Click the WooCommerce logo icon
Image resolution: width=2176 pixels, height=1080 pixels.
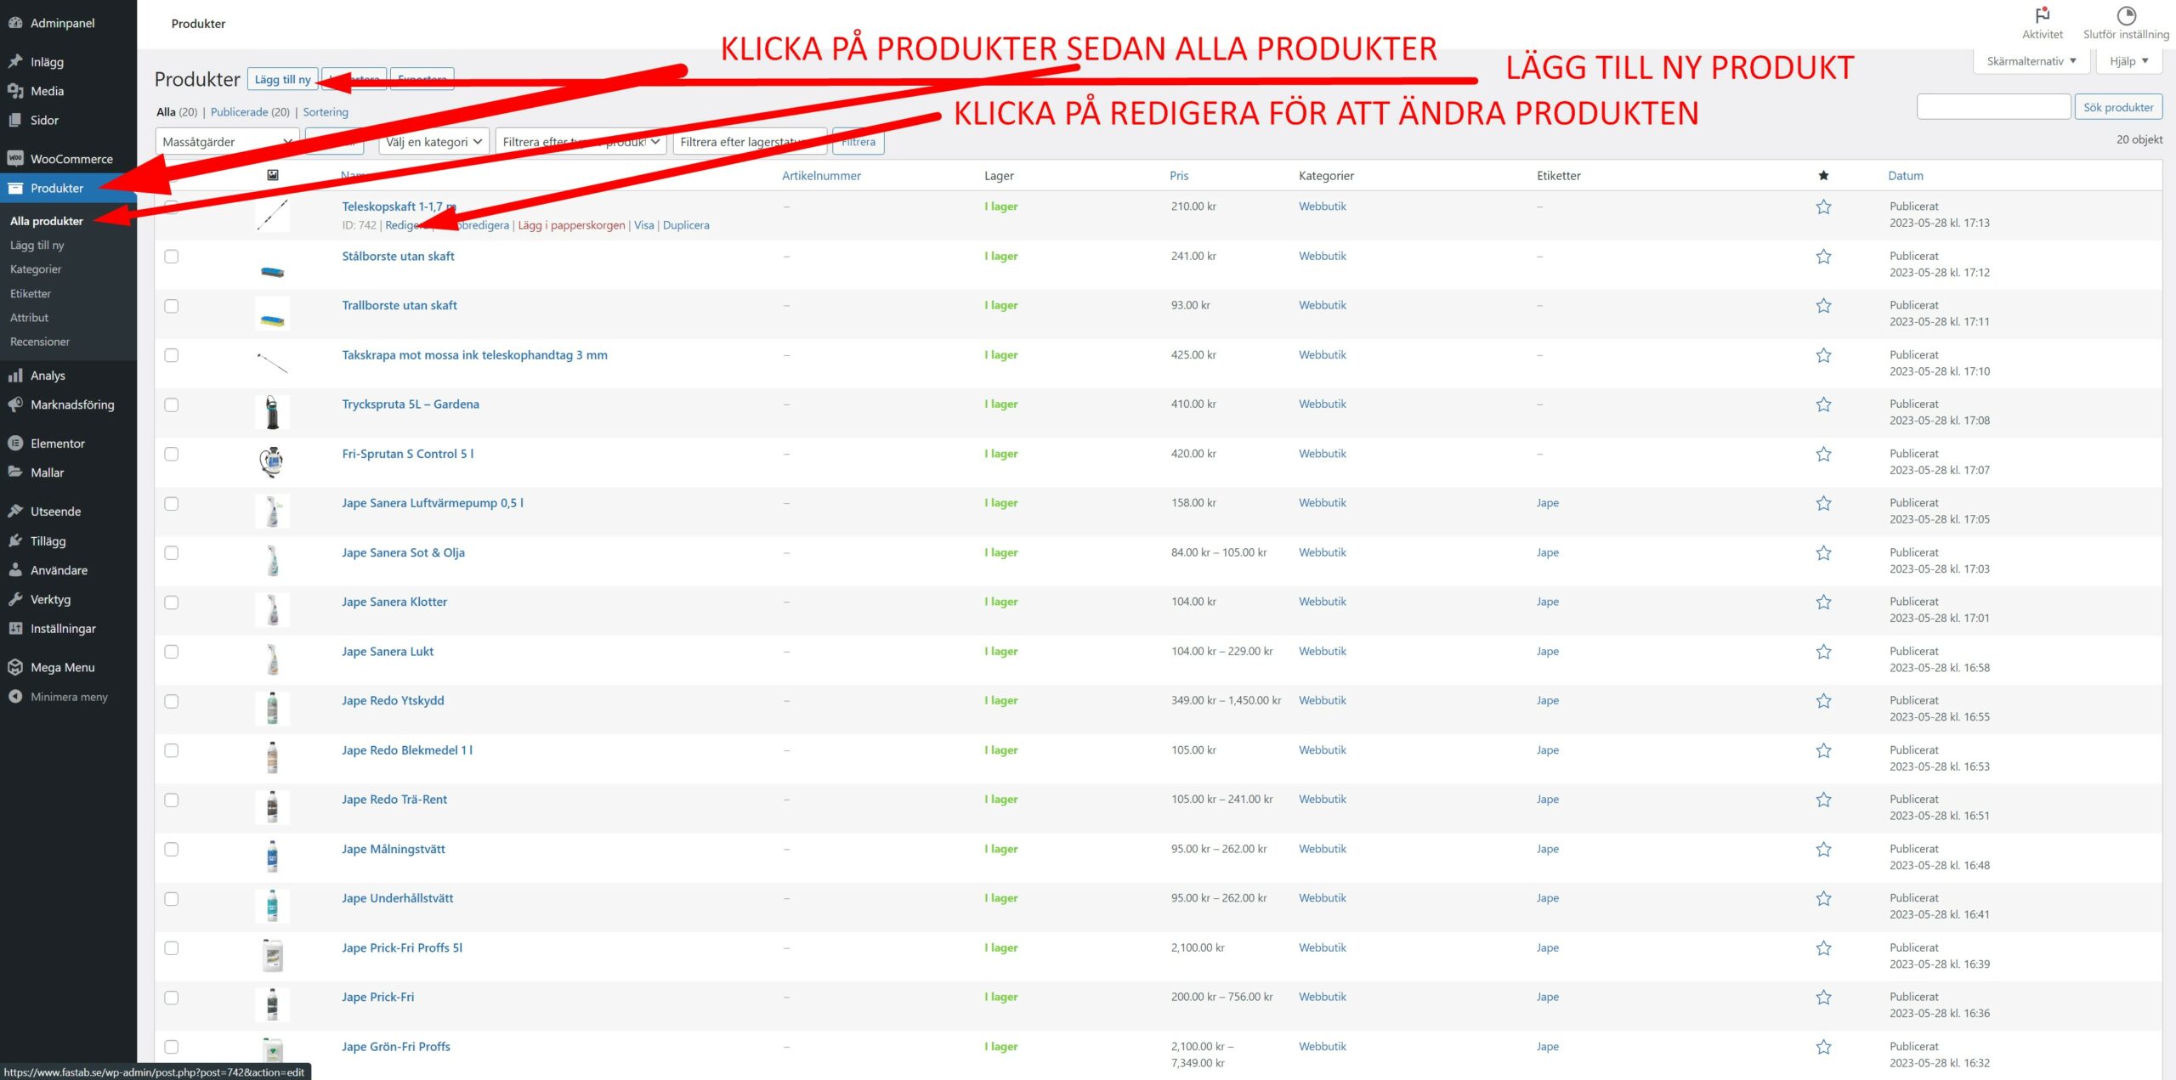tap(15, 159)
